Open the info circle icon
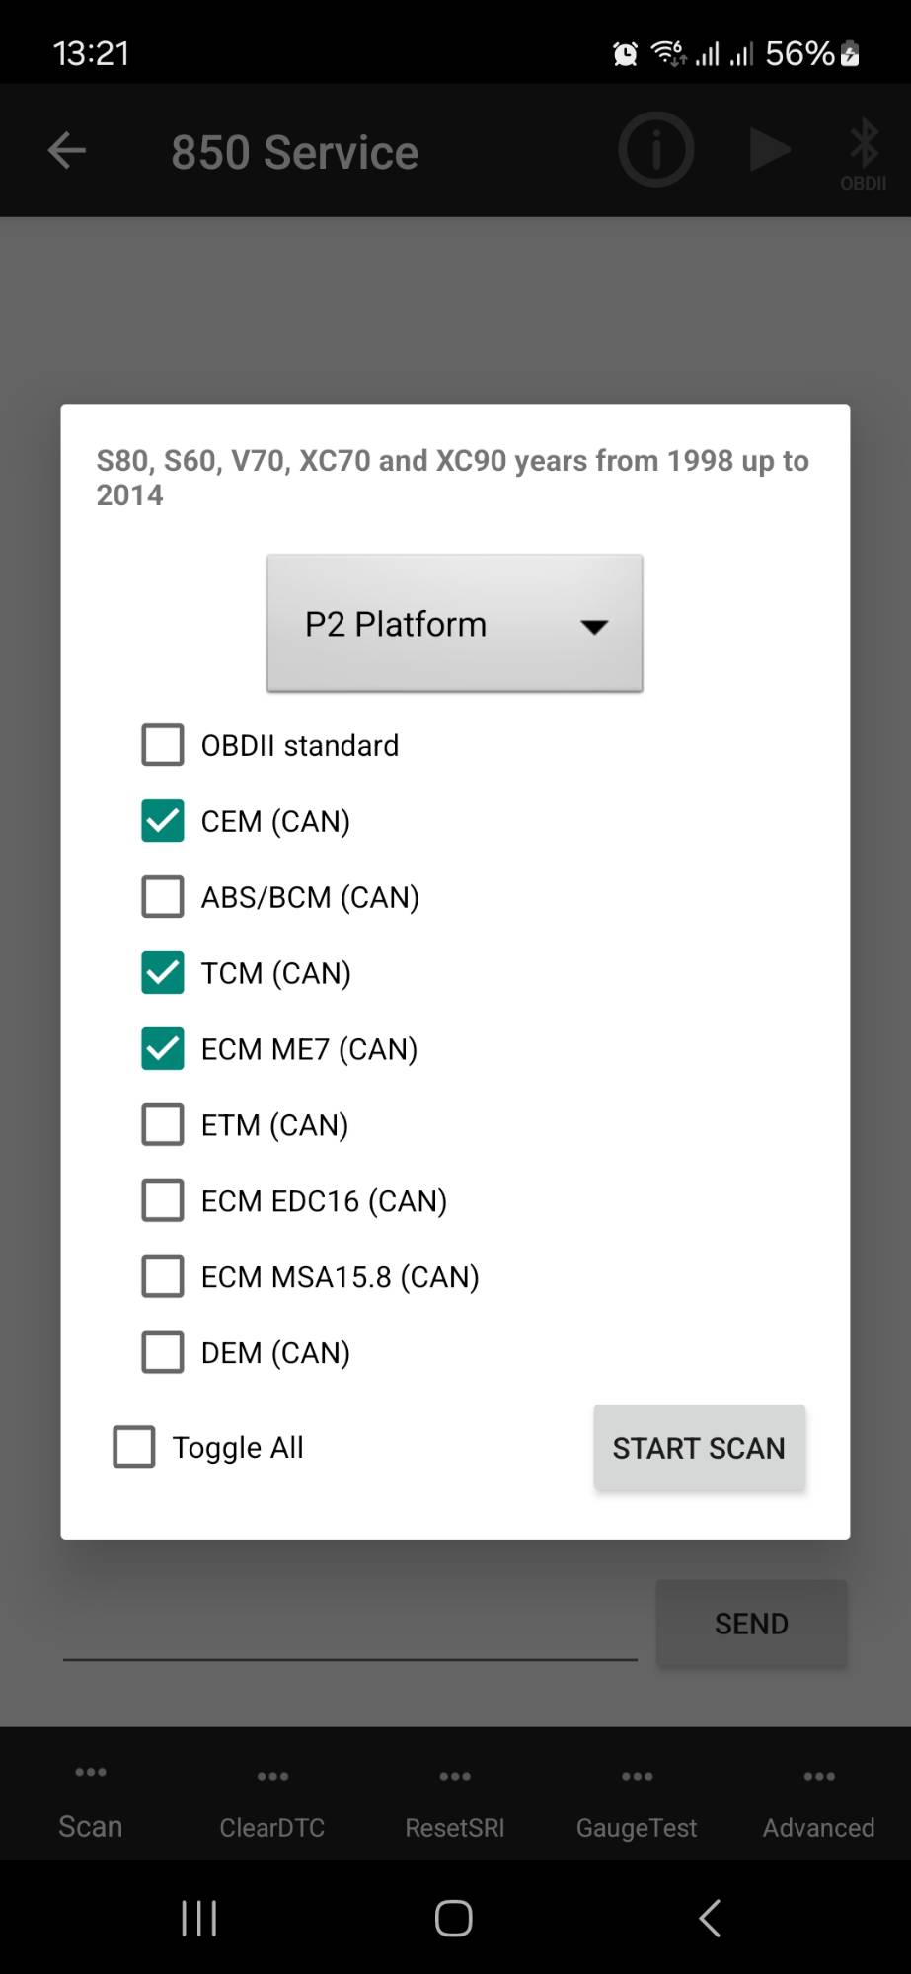The image size is (911, 1974). (655, 150)
